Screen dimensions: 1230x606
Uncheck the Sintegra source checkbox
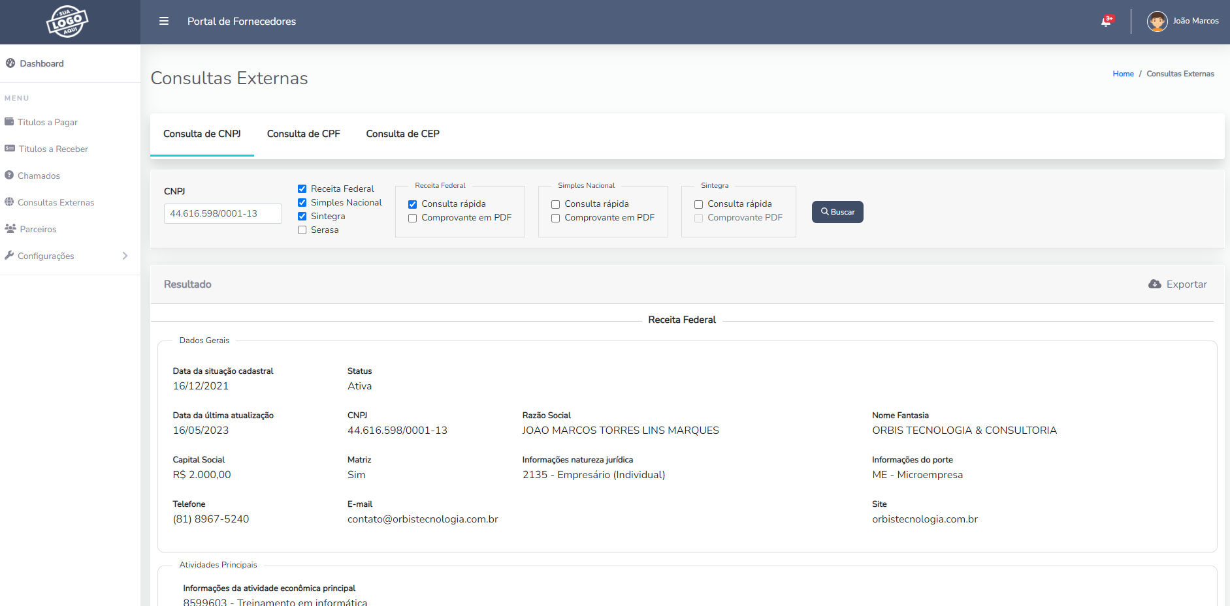click(302, 217)
